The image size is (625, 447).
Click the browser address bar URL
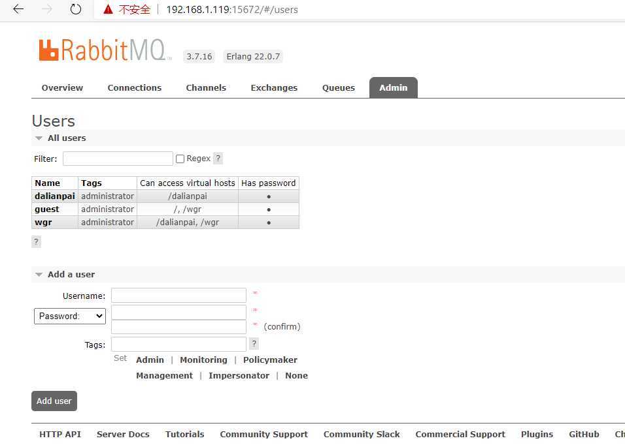(x=232, y=10)
